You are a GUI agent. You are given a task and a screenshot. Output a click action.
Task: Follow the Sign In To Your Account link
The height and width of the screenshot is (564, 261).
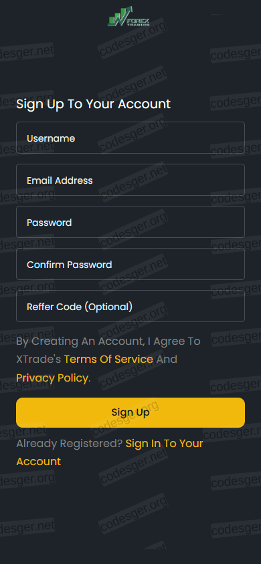tap(110, 452)
